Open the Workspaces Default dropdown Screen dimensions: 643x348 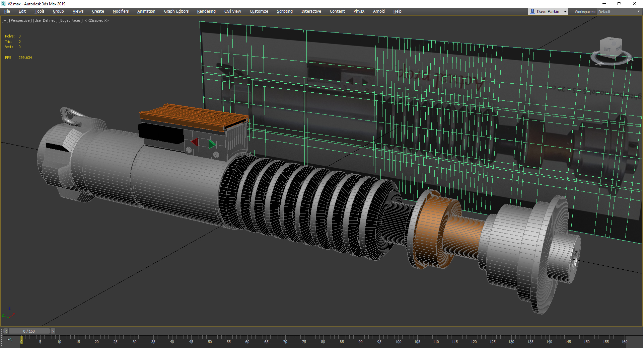[619, 12]
